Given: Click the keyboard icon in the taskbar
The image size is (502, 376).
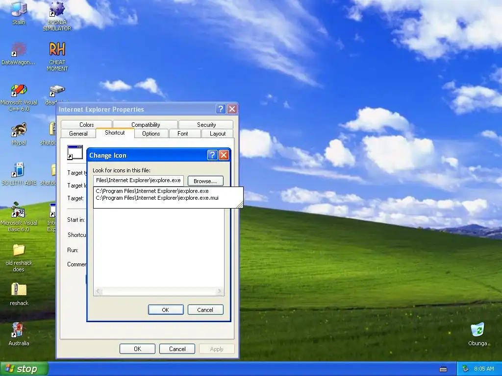Looking at the screenshot, I should coord(443,369).
